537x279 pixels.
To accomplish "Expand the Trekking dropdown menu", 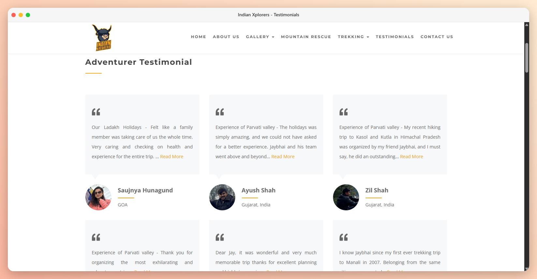I will 353,37.
